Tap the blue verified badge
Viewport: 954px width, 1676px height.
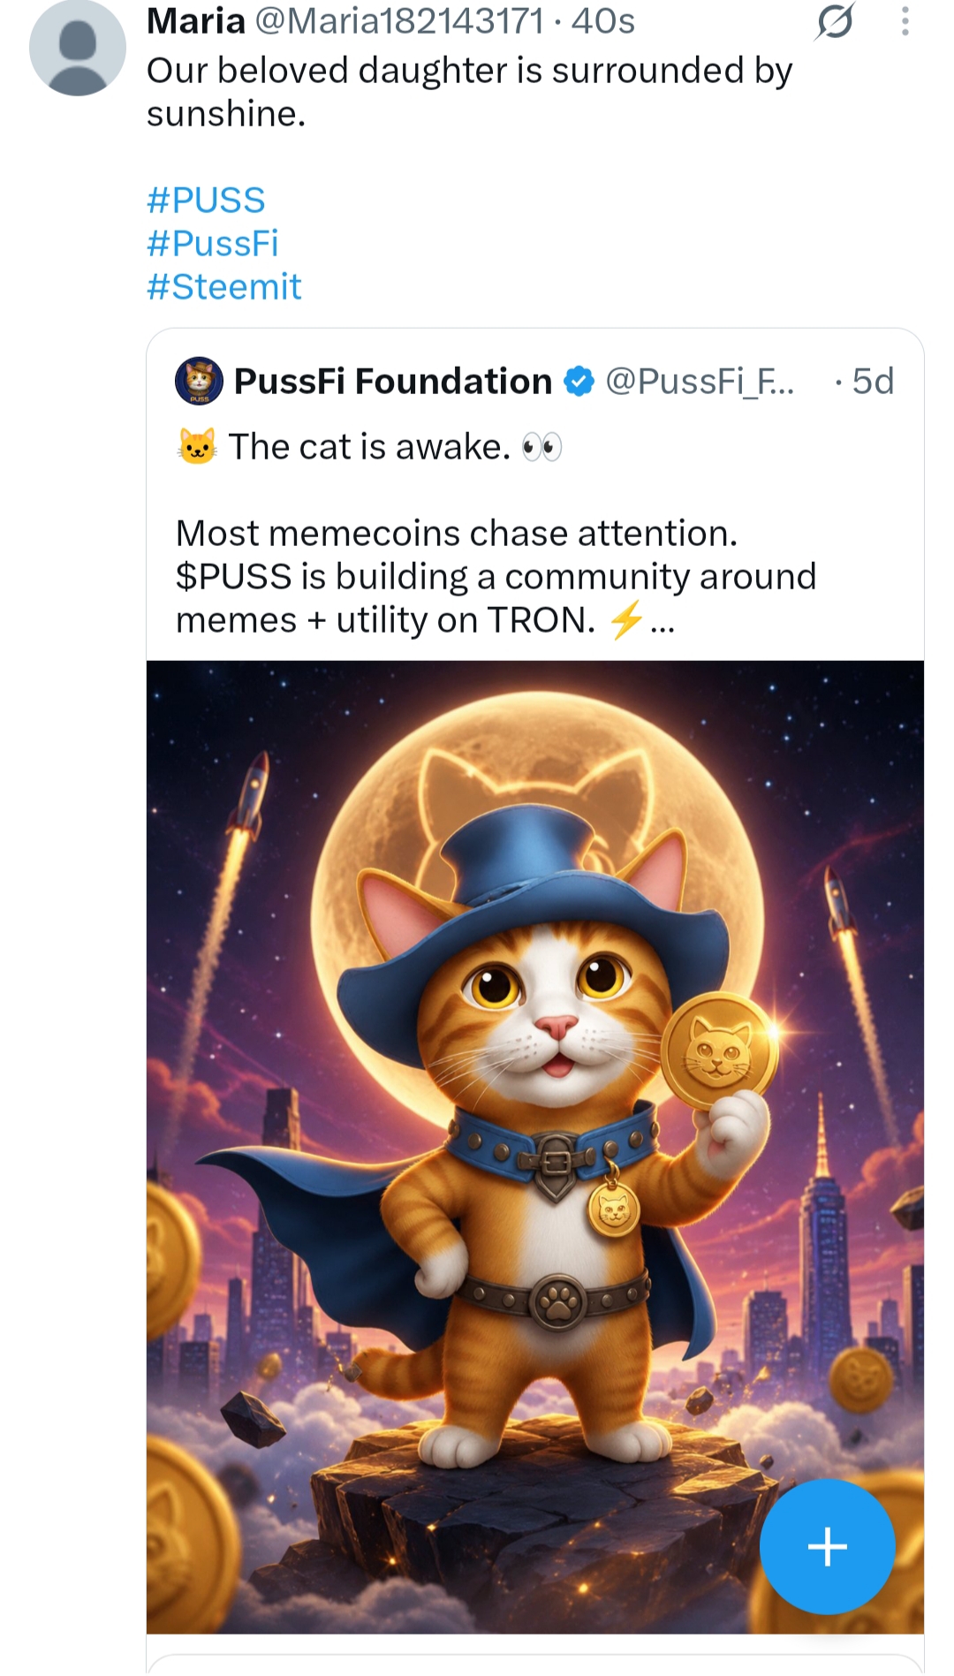pos(579,382)
